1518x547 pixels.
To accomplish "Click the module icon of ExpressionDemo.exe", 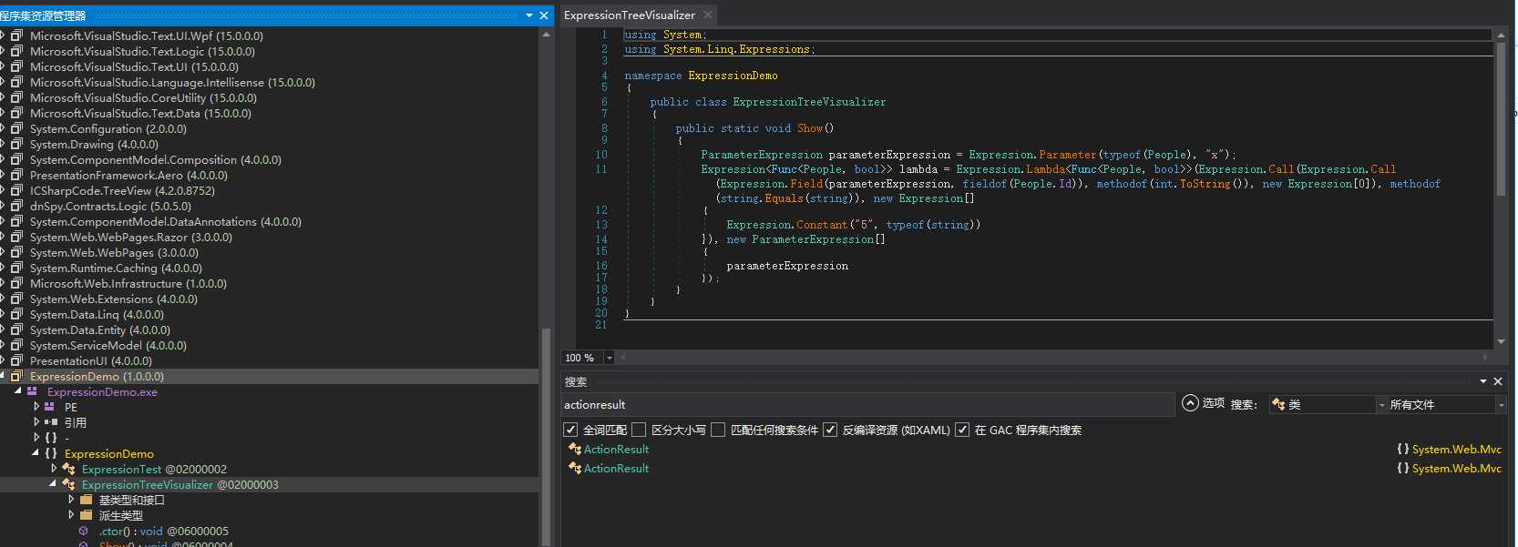I will point(33,391).
